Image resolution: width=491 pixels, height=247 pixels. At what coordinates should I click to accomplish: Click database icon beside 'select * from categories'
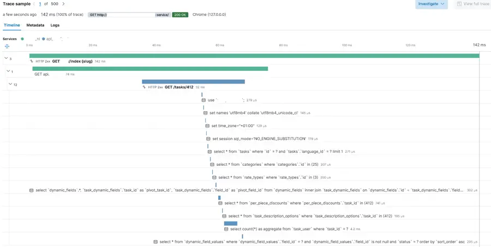click(x=212, y=165)
